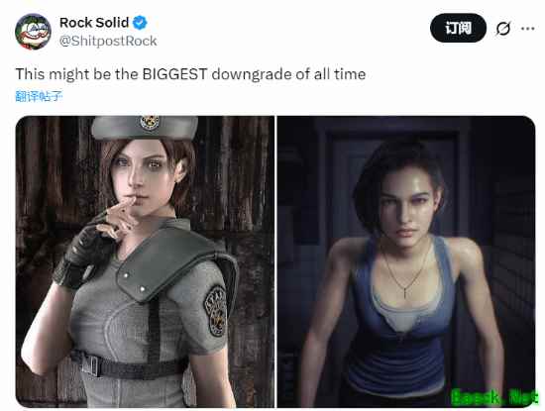Image resolution: width=545 pixels, height=411 pixels.
Task: Click the blue verified checkmark badge
Action: pyautogui.click(x=140, y=23)
